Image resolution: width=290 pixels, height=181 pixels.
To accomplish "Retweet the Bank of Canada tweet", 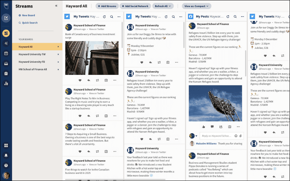I will coord(97,80).
